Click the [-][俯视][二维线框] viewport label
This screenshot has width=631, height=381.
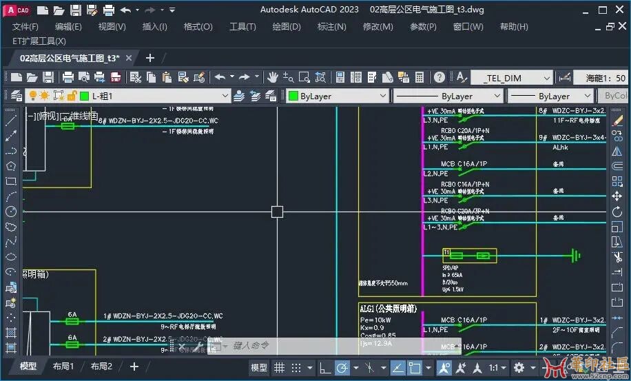point(61,116)
